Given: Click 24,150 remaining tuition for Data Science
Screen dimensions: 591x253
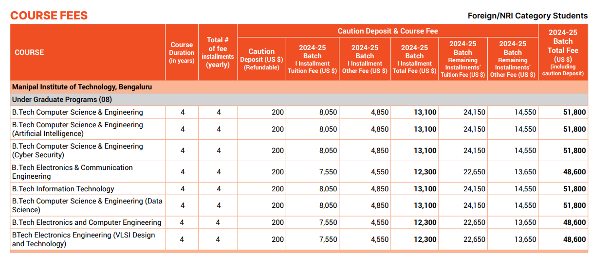Looking at the screenshot, I should (x=474, y=205).
